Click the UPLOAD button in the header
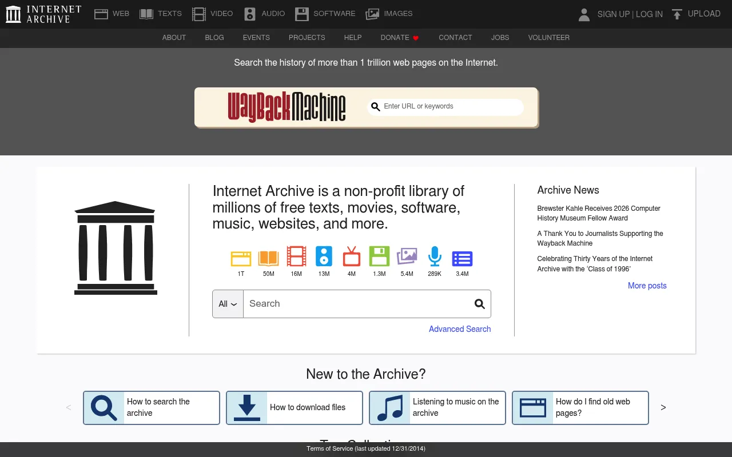732x457 pixels. coord(695,14)
